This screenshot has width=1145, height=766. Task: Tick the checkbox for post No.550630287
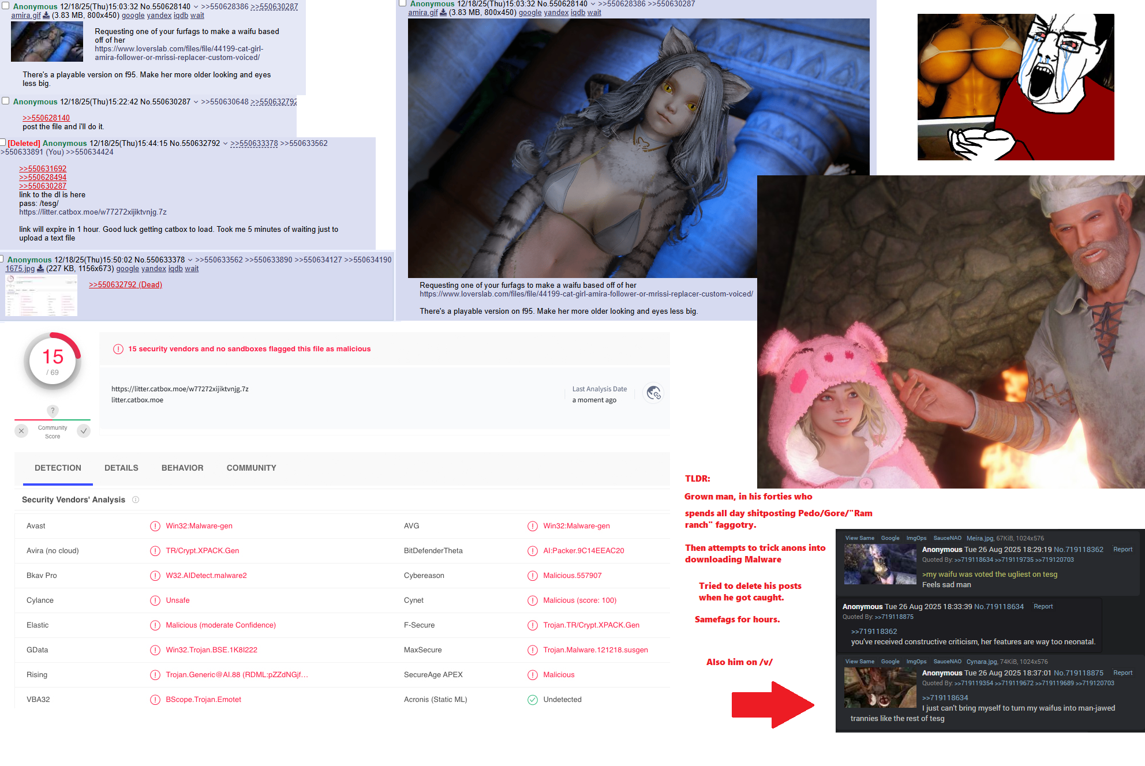(x=6, y=101)
